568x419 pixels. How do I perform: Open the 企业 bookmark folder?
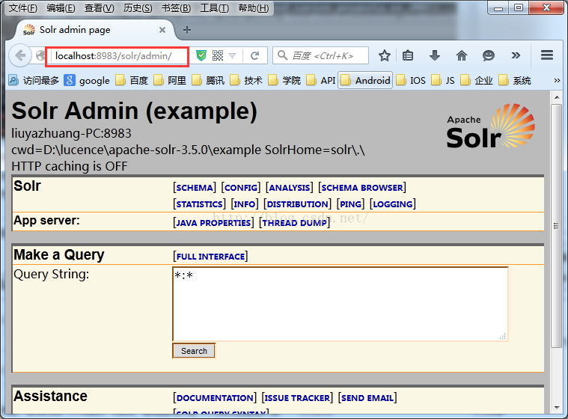[x=477, y=80]
